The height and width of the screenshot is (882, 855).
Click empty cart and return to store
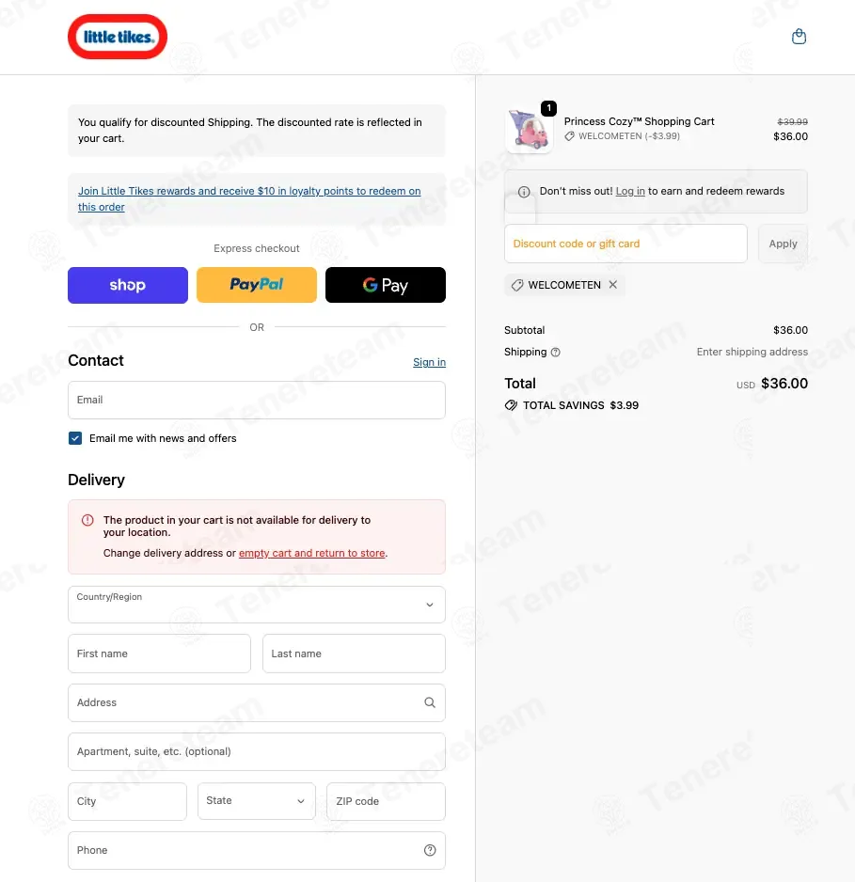tap(311, 553)
